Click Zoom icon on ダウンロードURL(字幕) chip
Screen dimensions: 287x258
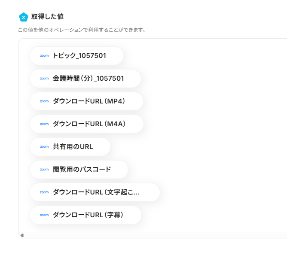point(44,215)
